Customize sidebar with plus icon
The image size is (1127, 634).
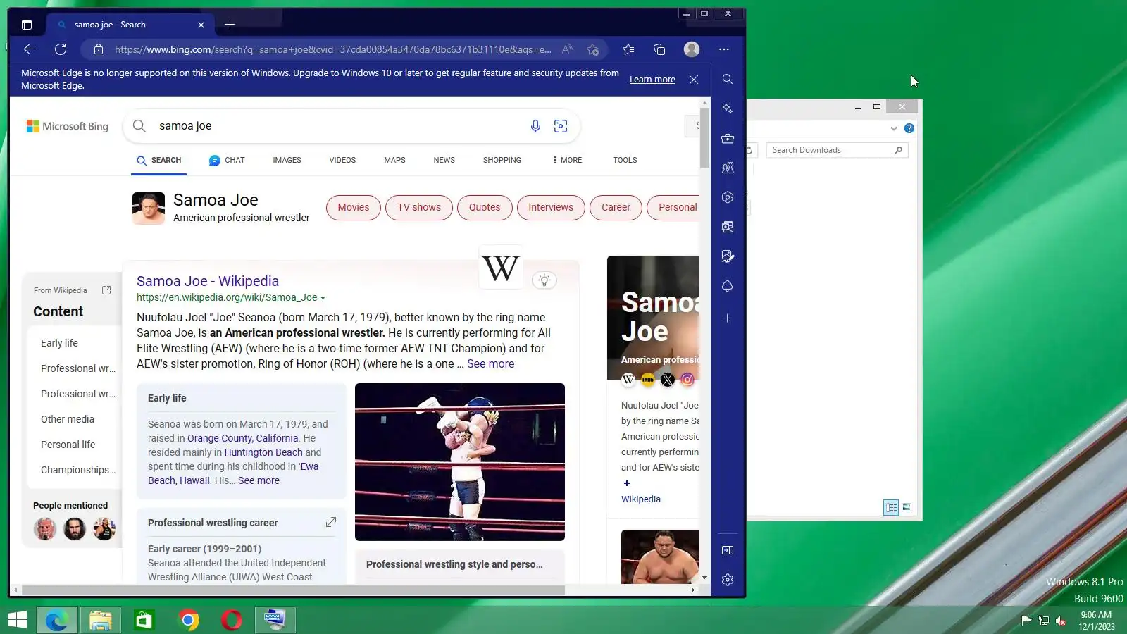[x=728, y=318]
